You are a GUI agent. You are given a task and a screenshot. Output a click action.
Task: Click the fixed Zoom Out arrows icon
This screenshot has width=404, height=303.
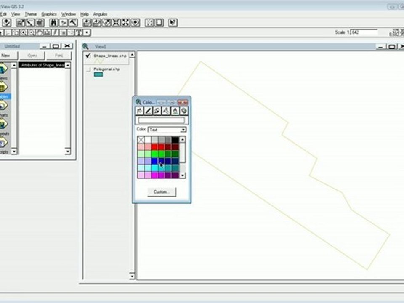126,23
